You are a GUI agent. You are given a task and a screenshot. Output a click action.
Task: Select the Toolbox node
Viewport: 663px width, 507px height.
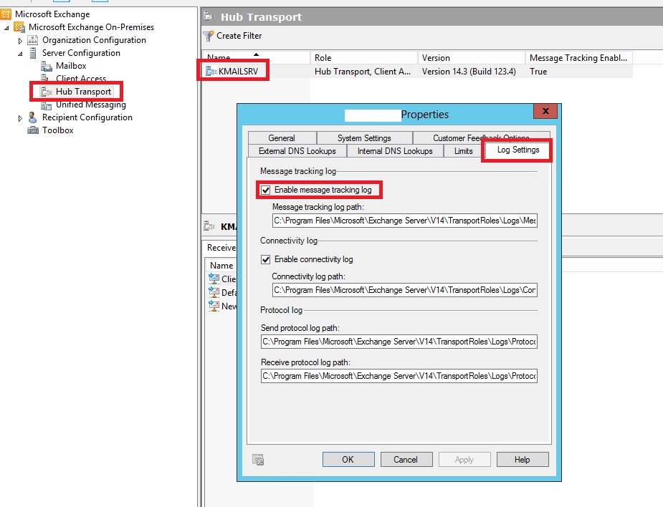pos(58,130)
